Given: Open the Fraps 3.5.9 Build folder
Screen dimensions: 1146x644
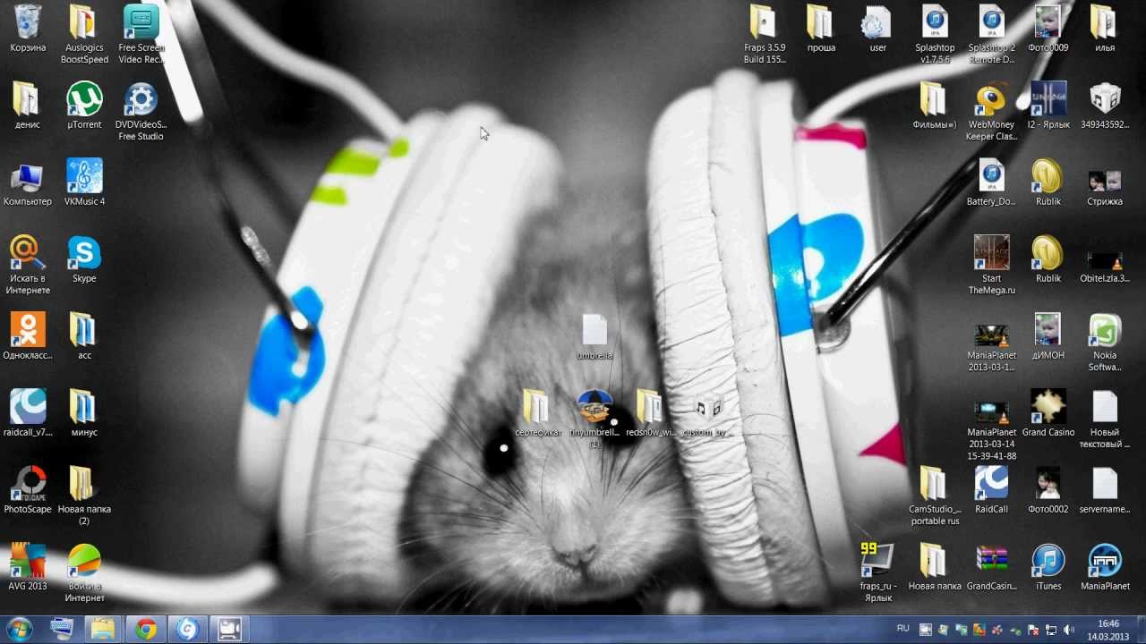Looking at the screenshot, I should coord(765,34).
